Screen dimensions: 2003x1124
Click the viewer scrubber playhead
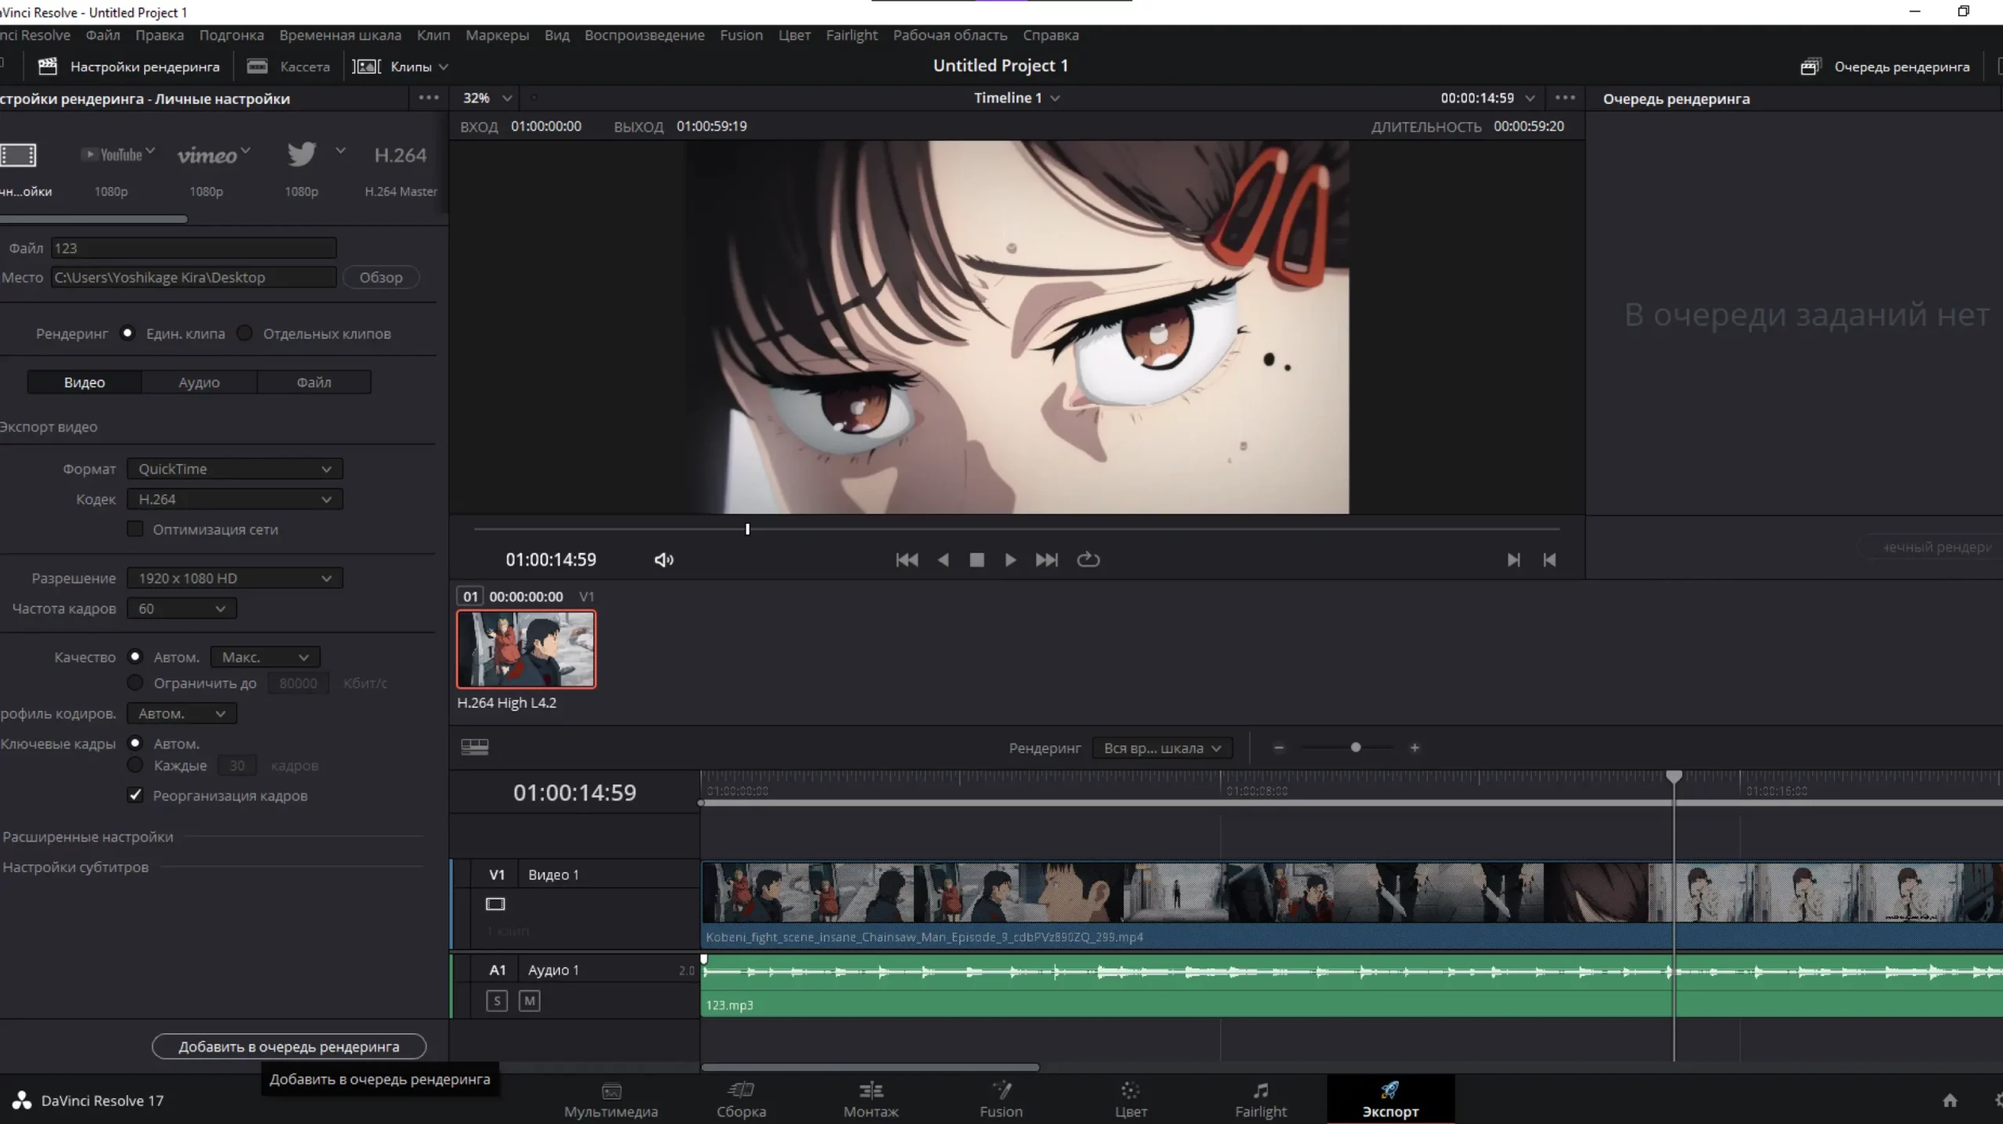(747, 530)
